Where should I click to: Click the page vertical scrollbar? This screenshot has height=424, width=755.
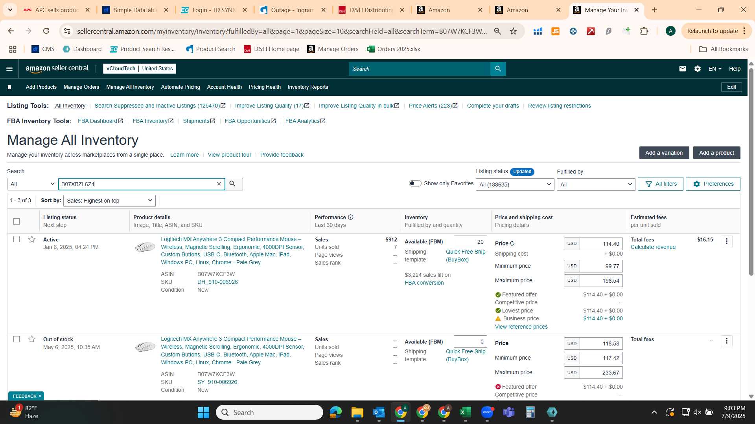[751, 171]
